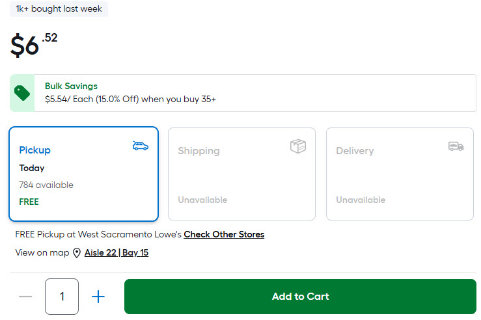Click the $6.52 price
This screenshot has width=481, height=320.
point(34,44)
